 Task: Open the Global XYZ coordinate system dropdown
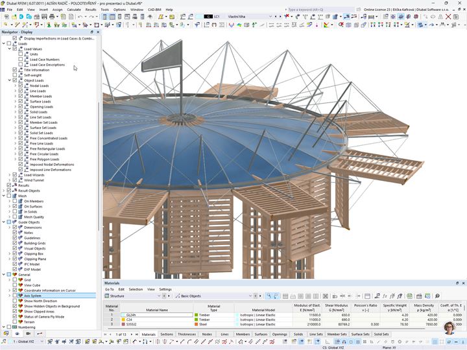tap(42, 342)
